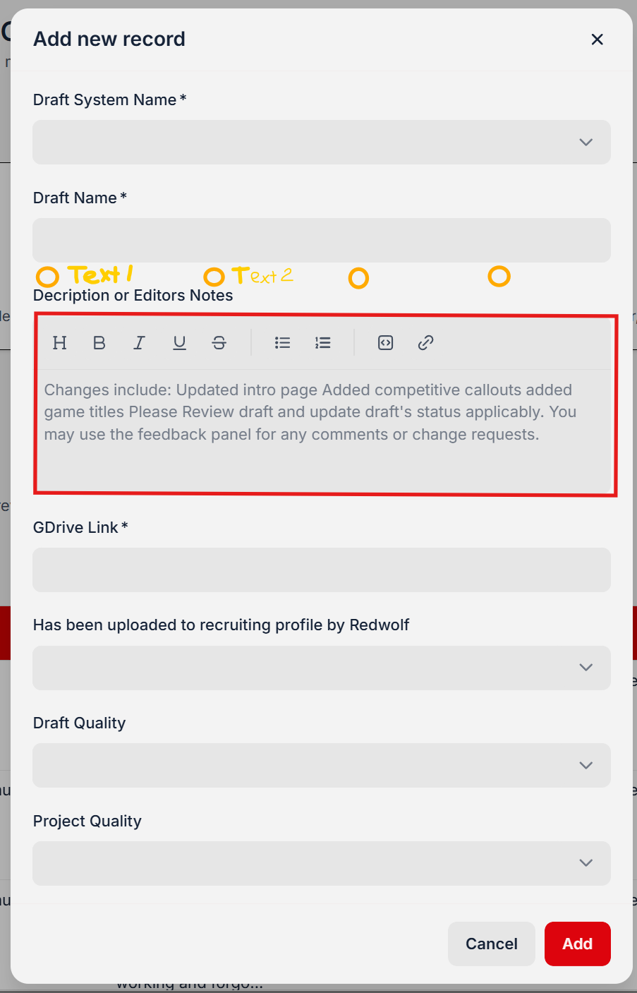Toggle italic formatting in editor toolbar
This screenshot has width=637, height=993.
(x=139, y=343)
